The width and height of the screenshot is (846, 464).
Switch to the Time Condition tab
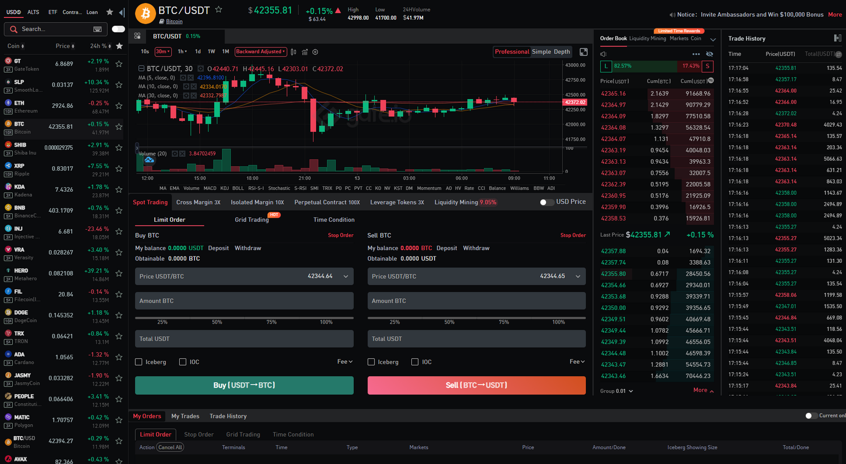334,220
